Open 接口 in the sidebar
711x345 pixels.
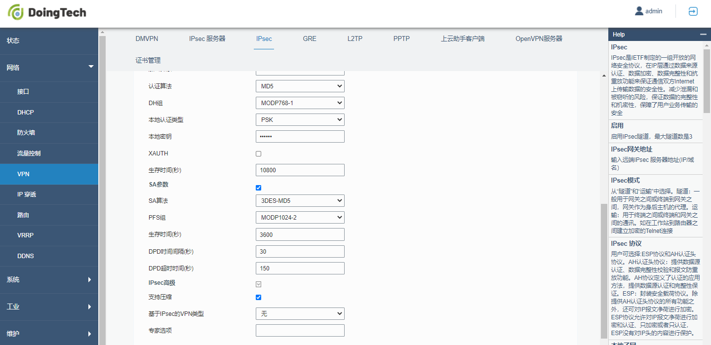point(49,92)
